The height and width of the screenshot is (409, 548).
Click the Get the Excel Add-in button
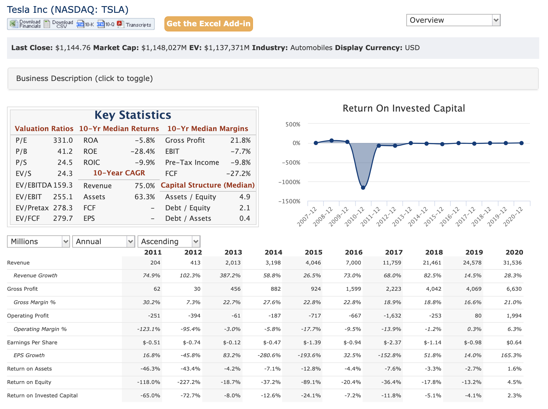tap(208, 24)
